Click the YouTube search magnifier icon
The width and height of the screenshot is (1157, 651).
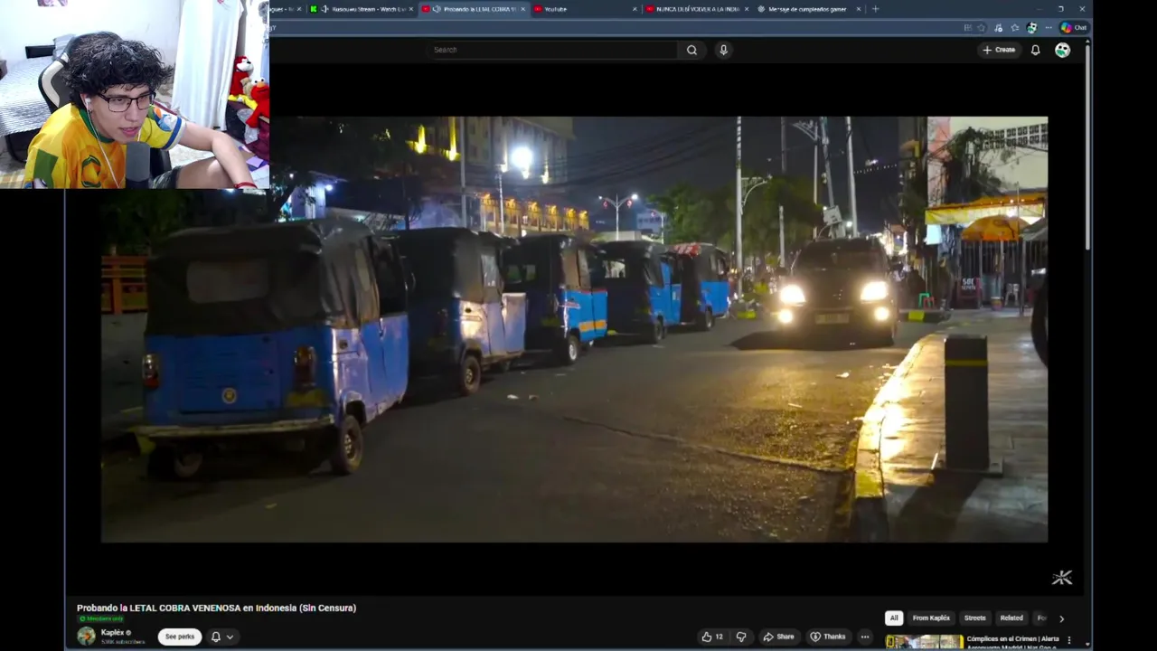(691, 50)
